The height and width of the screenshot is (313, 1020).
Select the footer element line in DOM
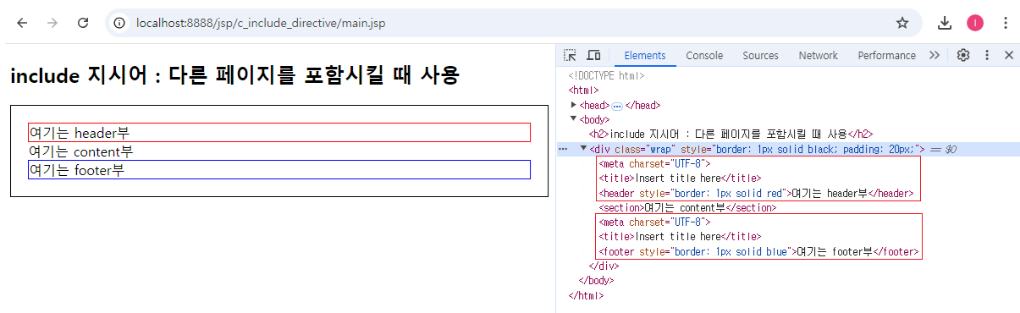click(758, 251)
